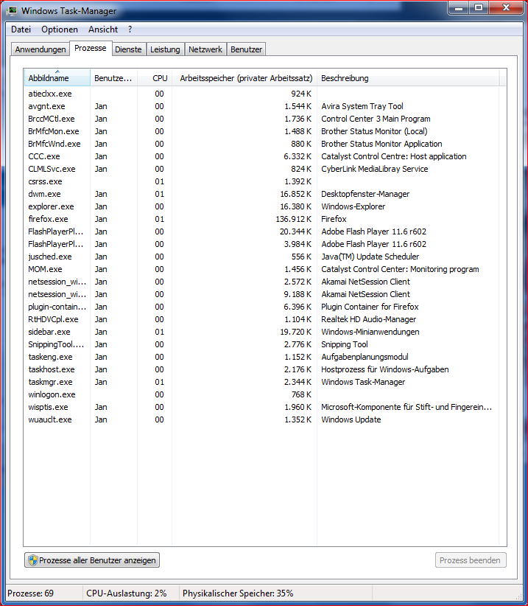Click the Physikalischer Speicher: 35% status entry

(238, 593)
